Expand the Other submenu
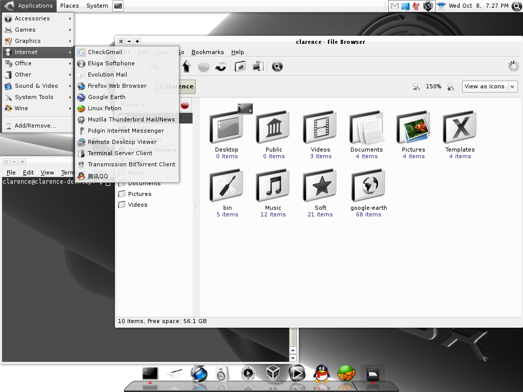This screenshot has width=523, height=392. tap(38, 75)
